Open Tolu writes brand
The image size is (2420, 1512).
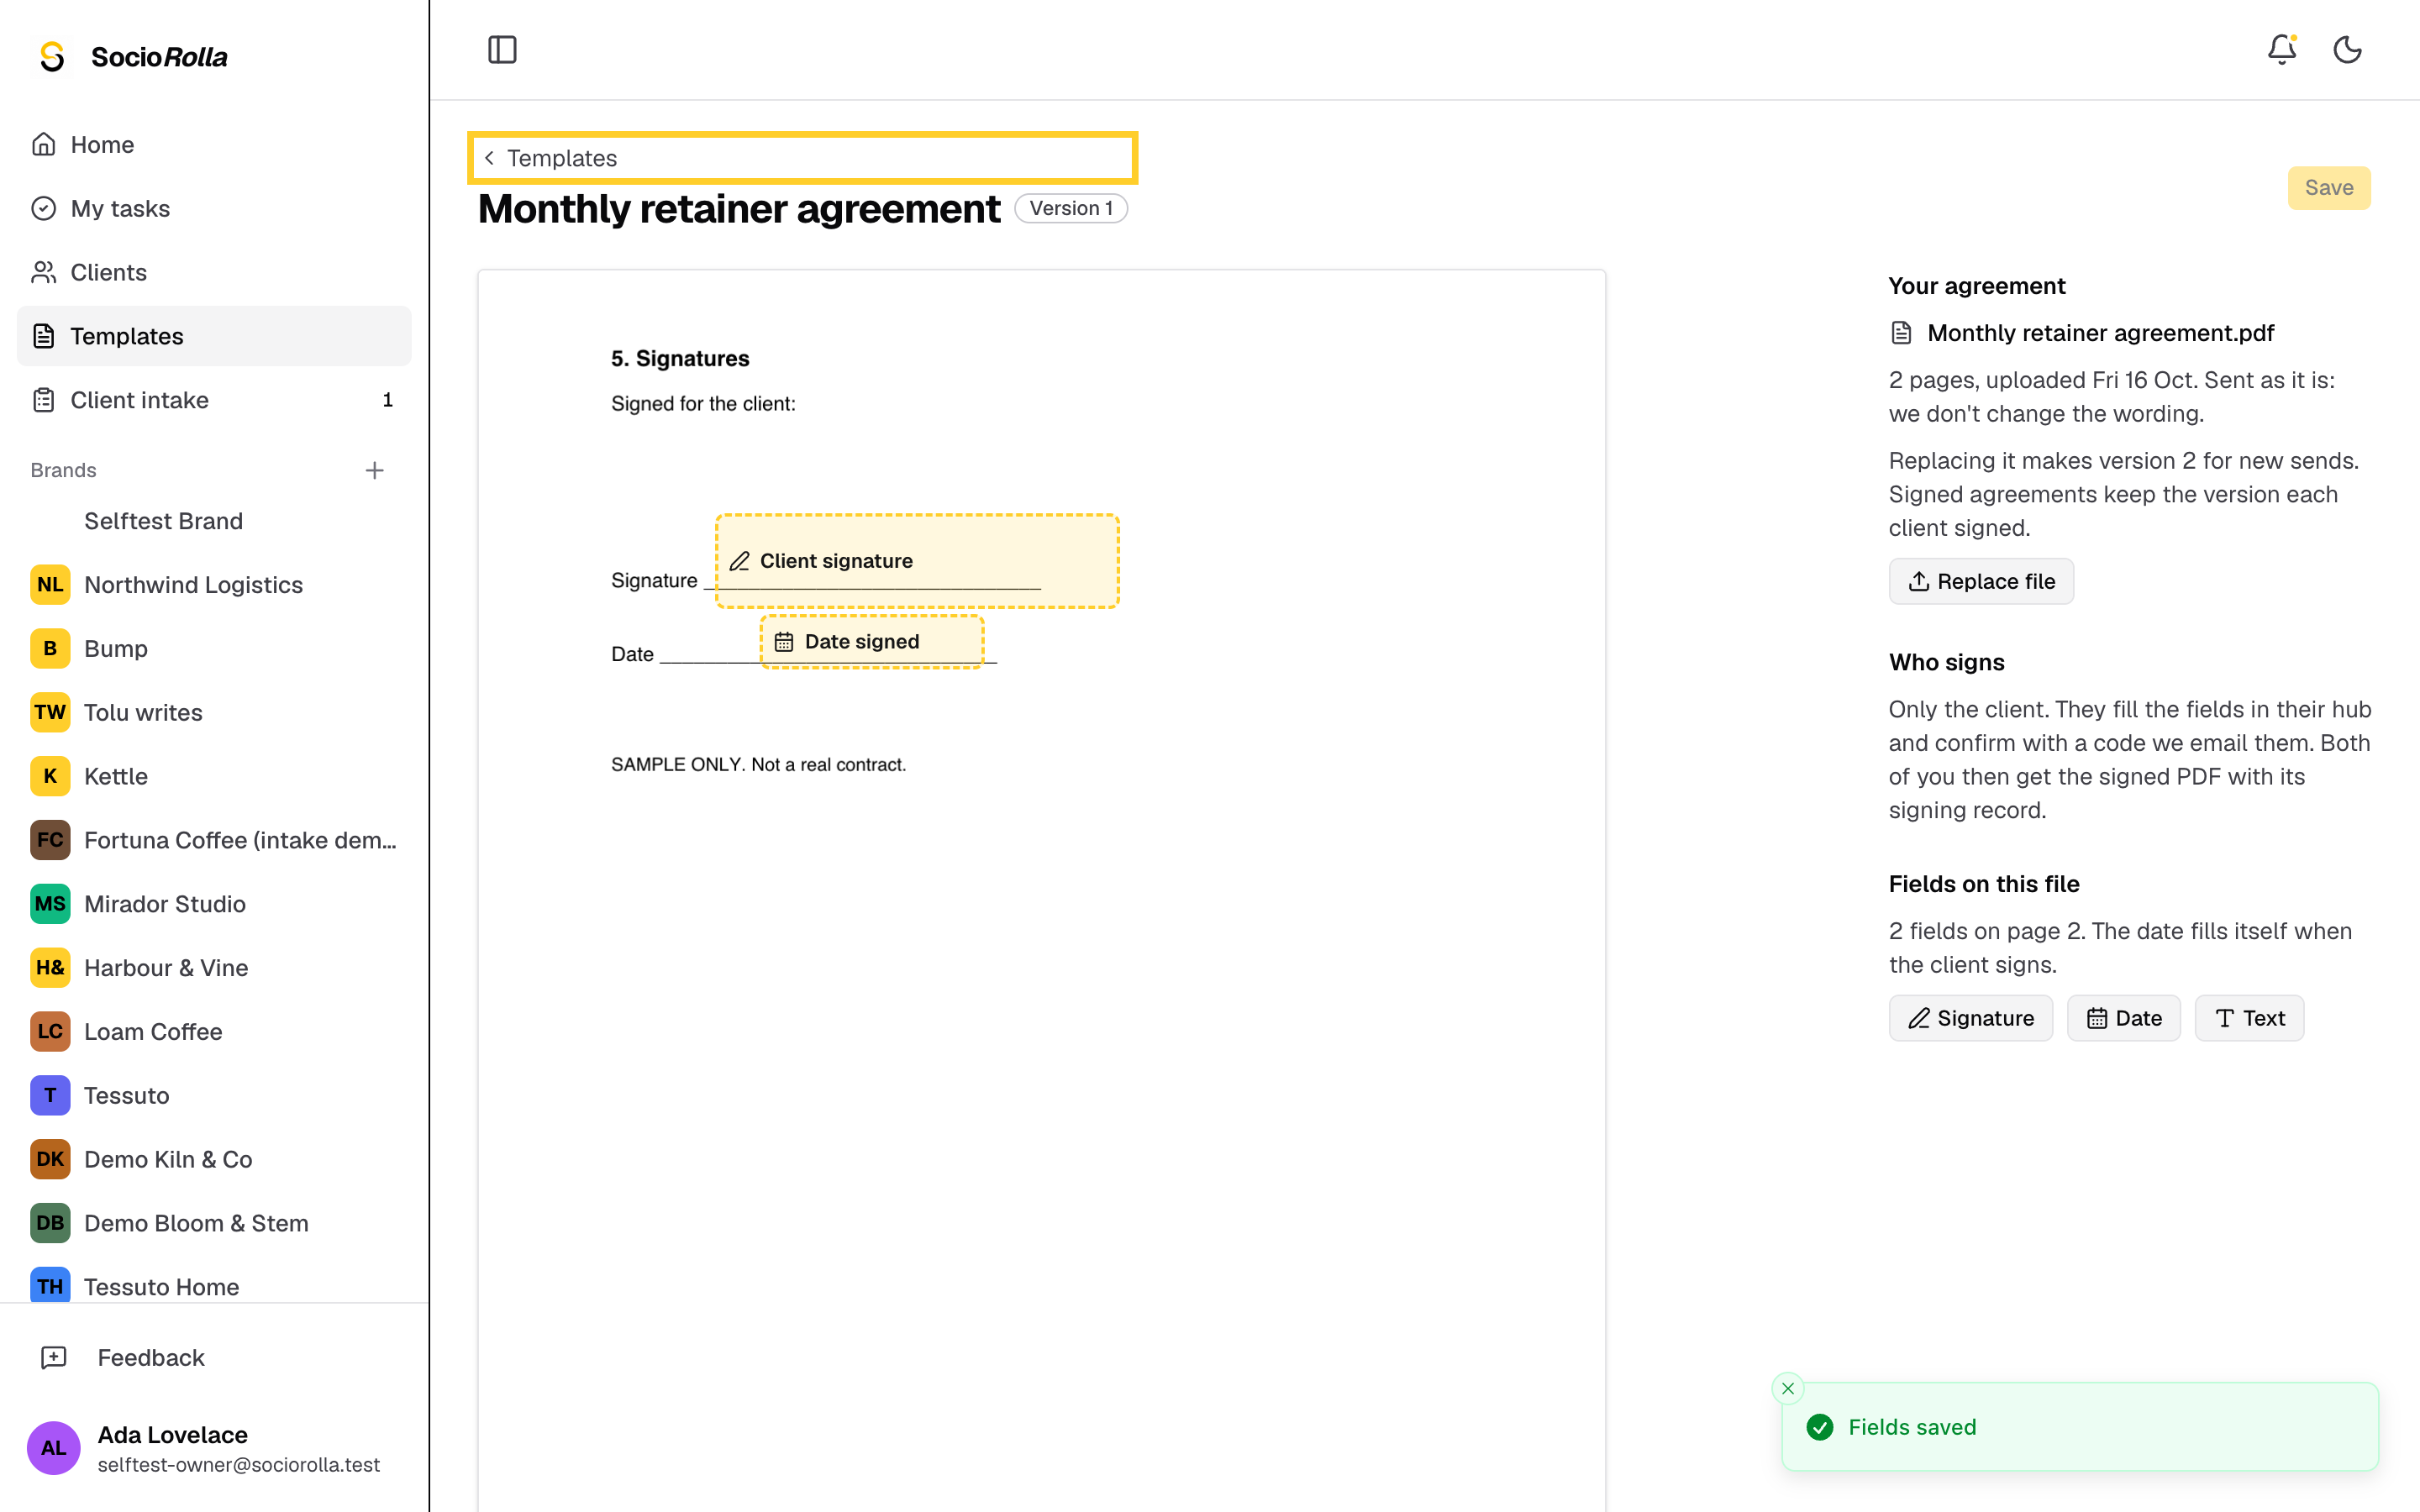tap(214, 712)
